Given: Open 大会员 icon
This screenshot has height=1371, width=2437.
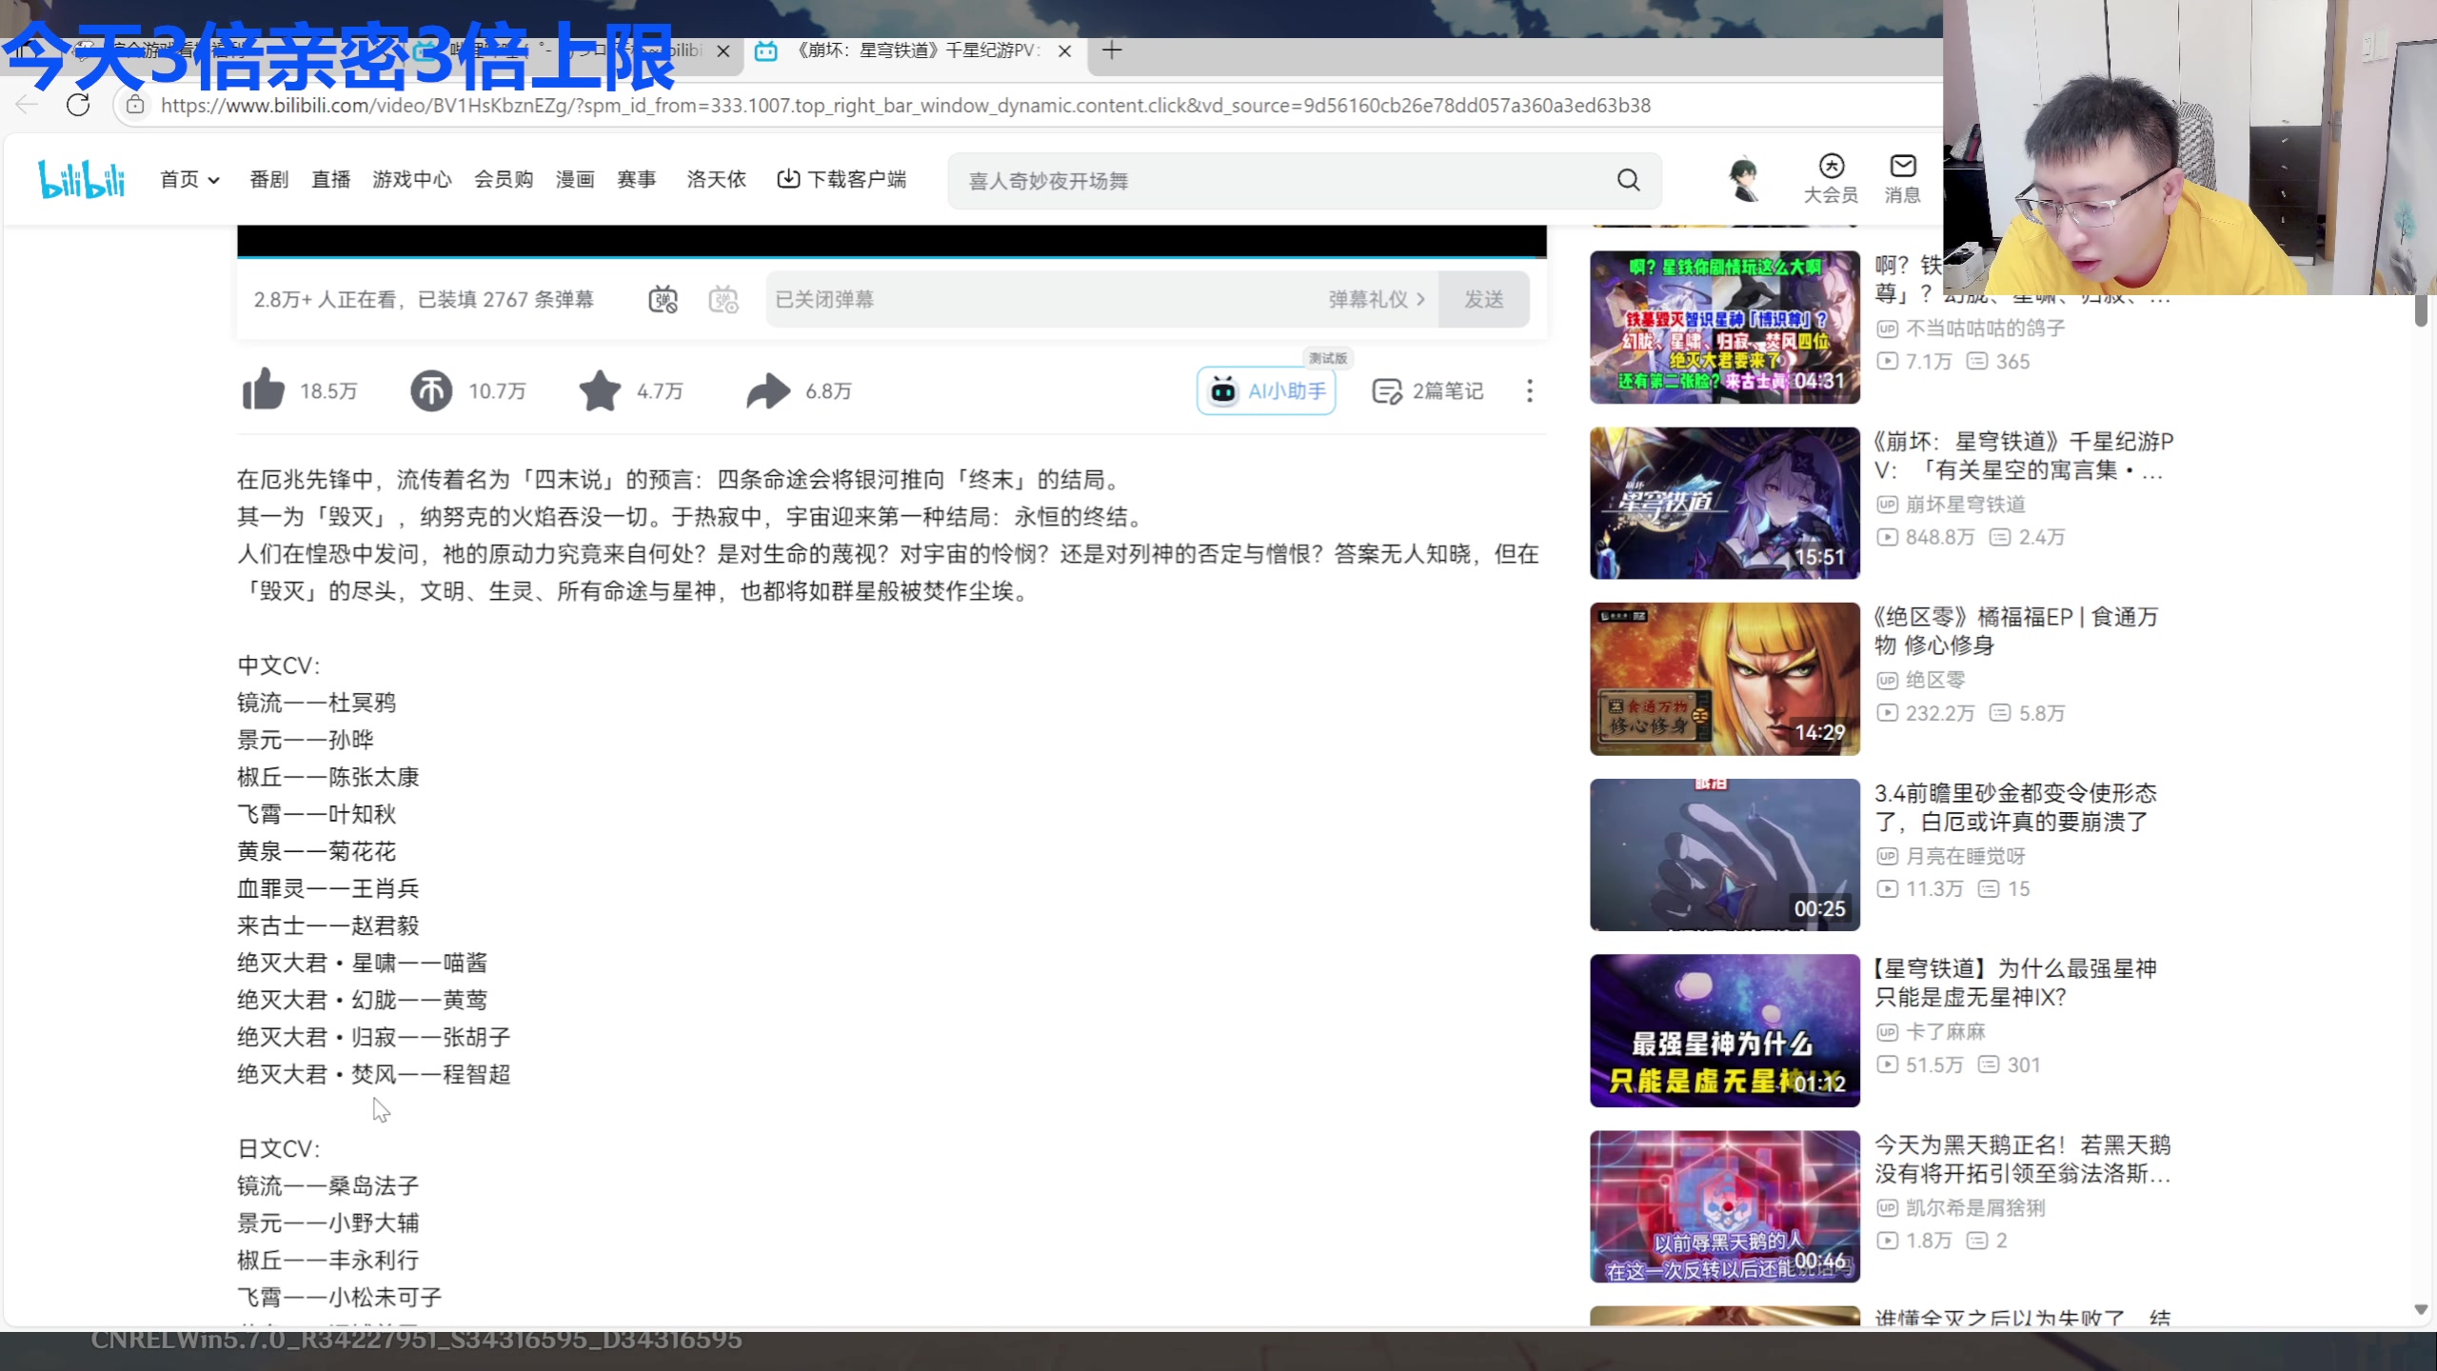Looking at the screenshot, I should (x=1831, y=179).
